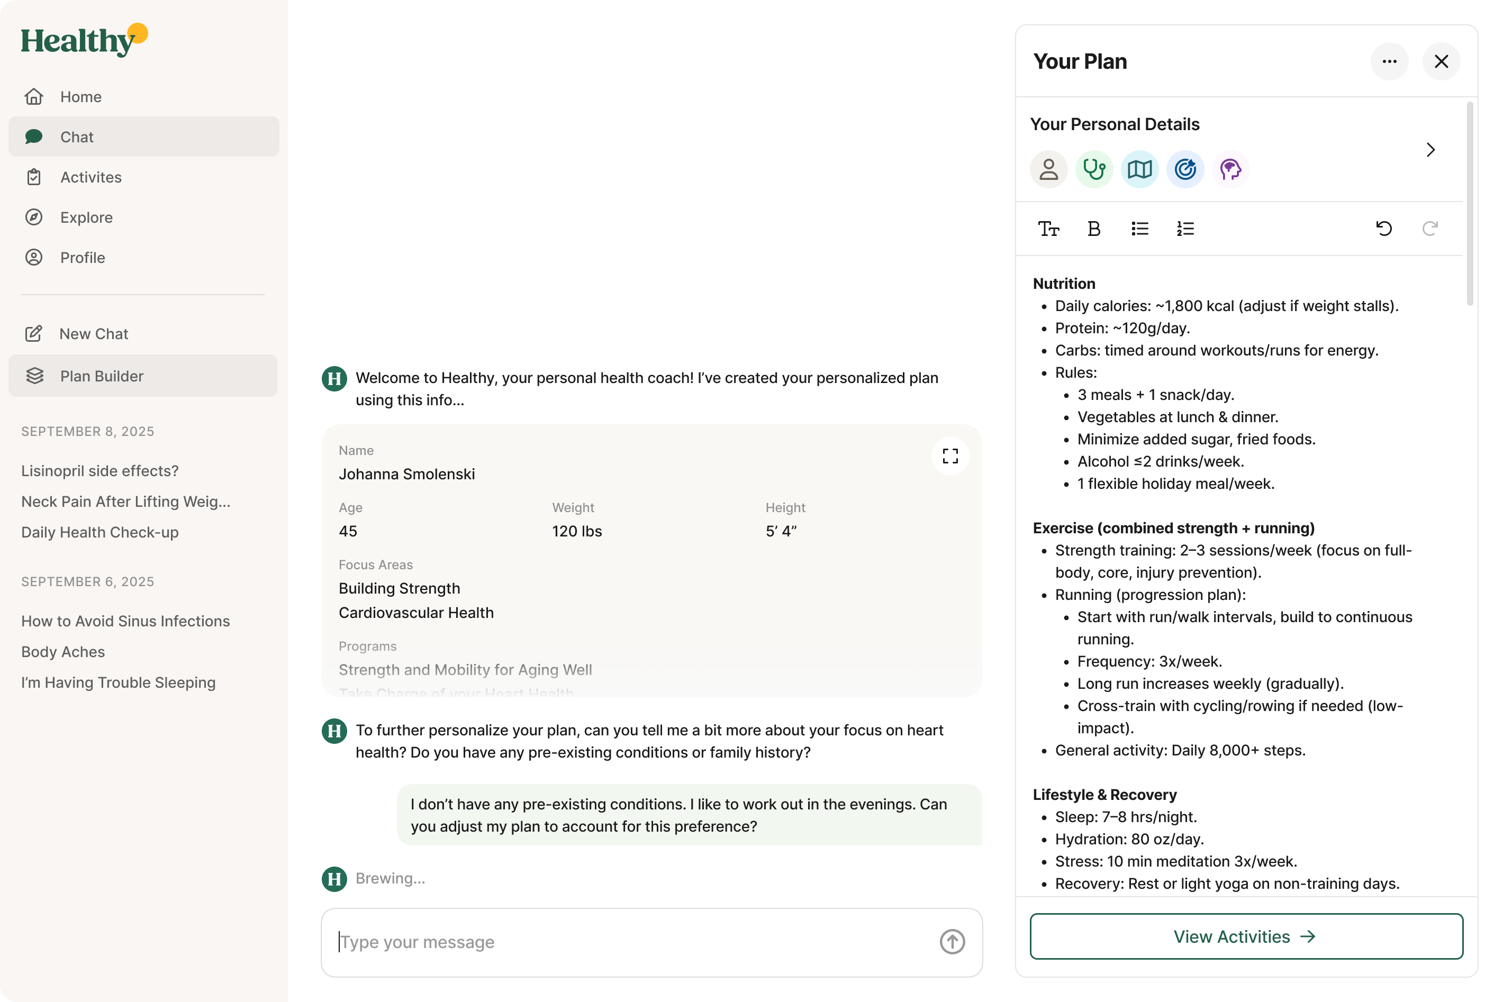Start a New Chat
Image resolution: width=1503 pixels, height=1002 pixels.
[144, 334]
